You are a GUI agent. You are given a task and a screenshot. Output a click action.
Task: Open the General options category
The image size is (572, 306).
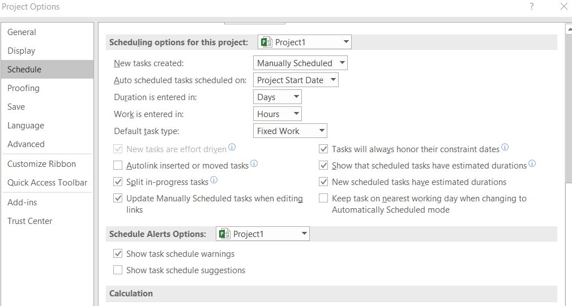coord(22,32)
